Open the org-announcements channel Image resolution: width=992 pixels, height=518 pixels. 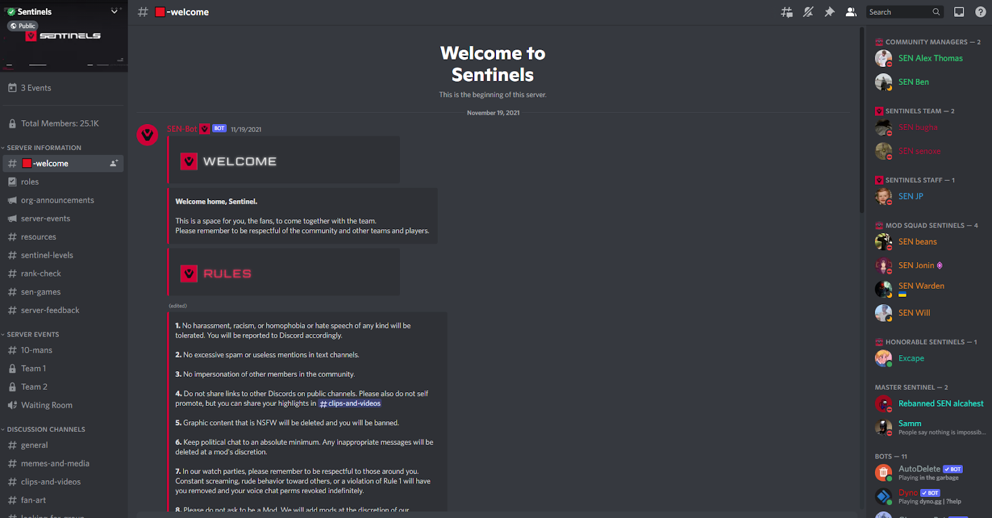pos(63,200)
